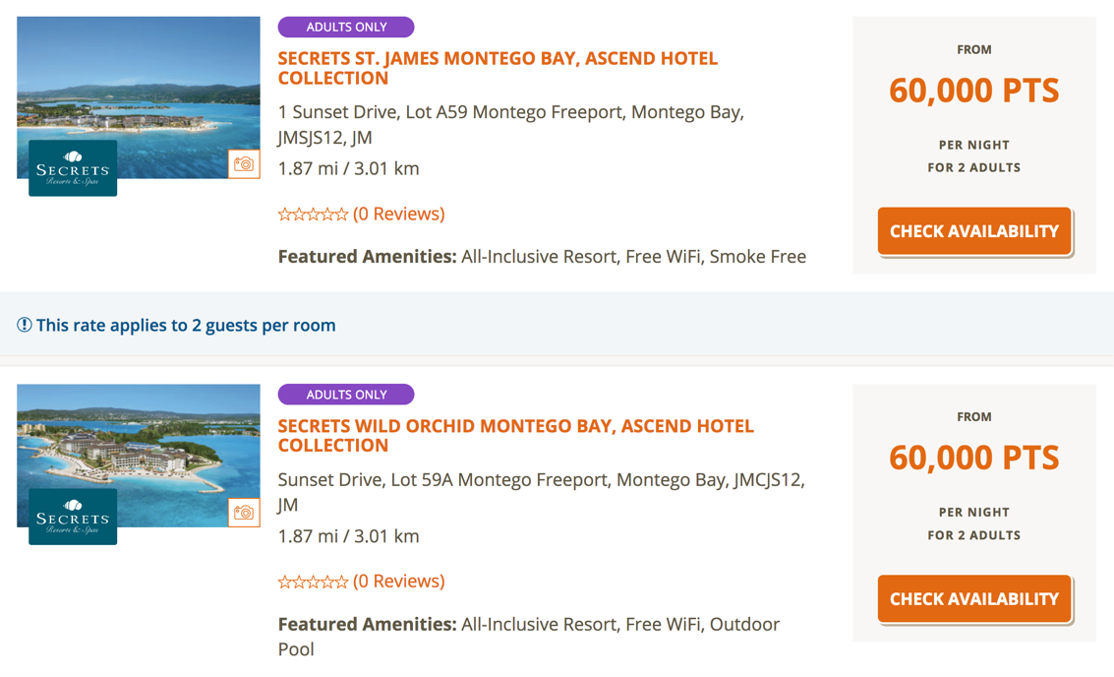Image resolution: width=1114 pixels, height=677 pixels.
Task: Click the Secrets Resorts & Spa logo on the first listing
Action: (70, 167)
